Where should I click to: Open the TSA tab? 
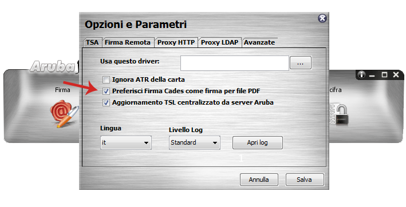pos(92,42)
